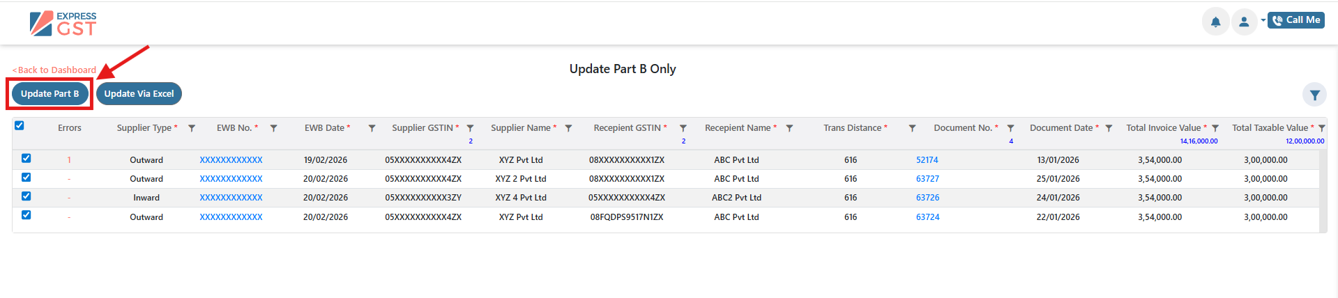
Task: Click the Call Me button
Action: pos(1296,20)
